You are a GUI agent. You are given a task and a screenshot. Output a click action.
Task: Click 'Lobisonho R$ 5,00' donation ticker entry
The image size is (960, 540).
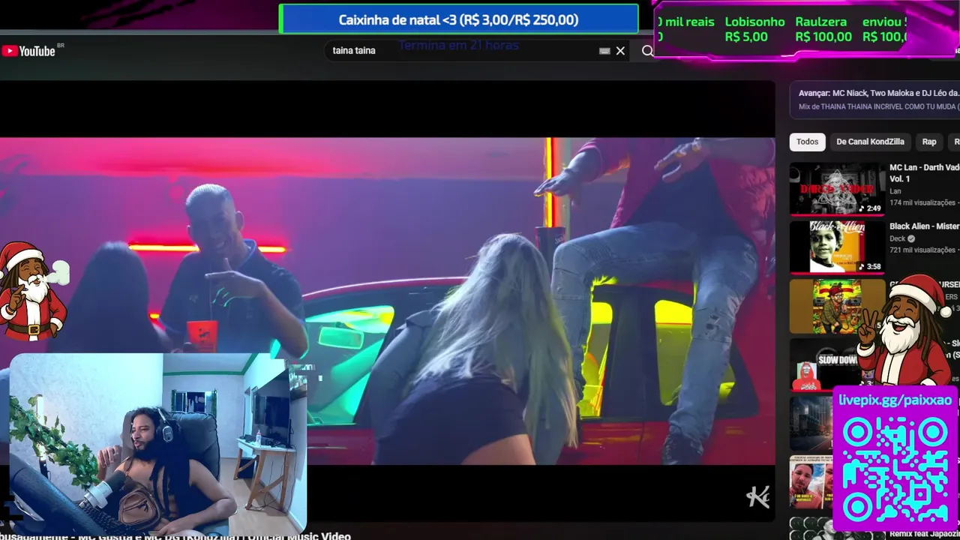tap(754, 29)
